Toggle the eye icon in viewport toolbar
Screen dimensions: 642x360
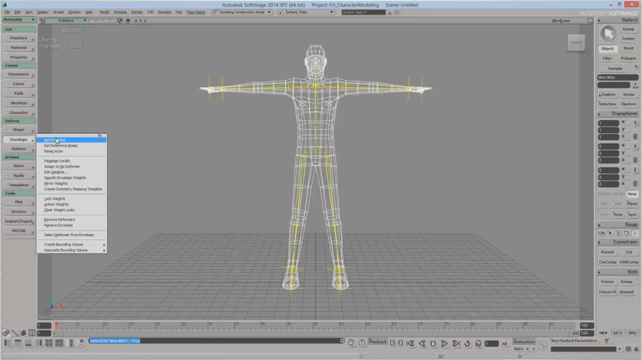[x=128, y=21]
